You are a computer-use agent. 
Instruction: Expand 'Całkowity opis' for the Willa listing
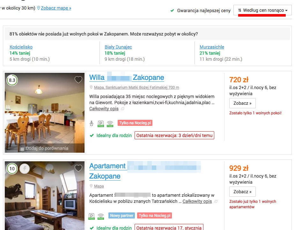click(104, 109)
